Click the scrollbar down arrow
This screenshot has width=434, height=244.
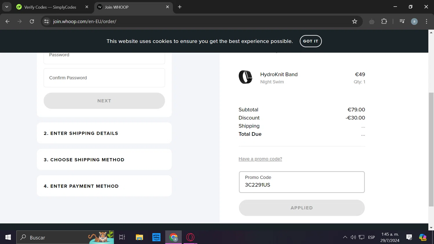(x=431, y=228)
